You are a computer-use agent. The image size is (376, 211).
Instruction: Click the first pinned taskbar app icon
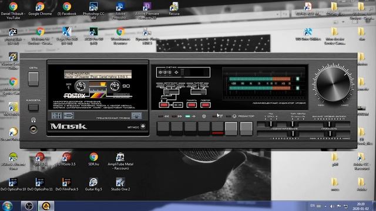point(29,206)
